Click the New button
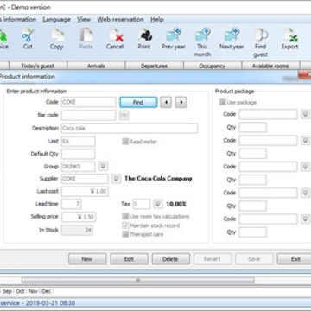311x311 pixels. tap(87, 259)
